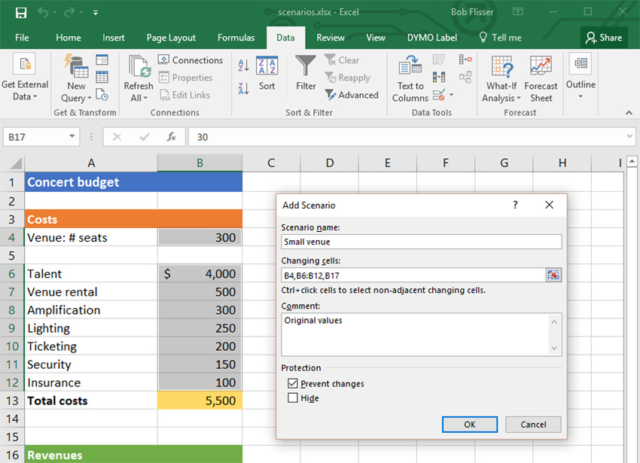The width and height of the screenshot is (640, 463).
Task: Go to the Page Layout tab
Action: (171, 38)
